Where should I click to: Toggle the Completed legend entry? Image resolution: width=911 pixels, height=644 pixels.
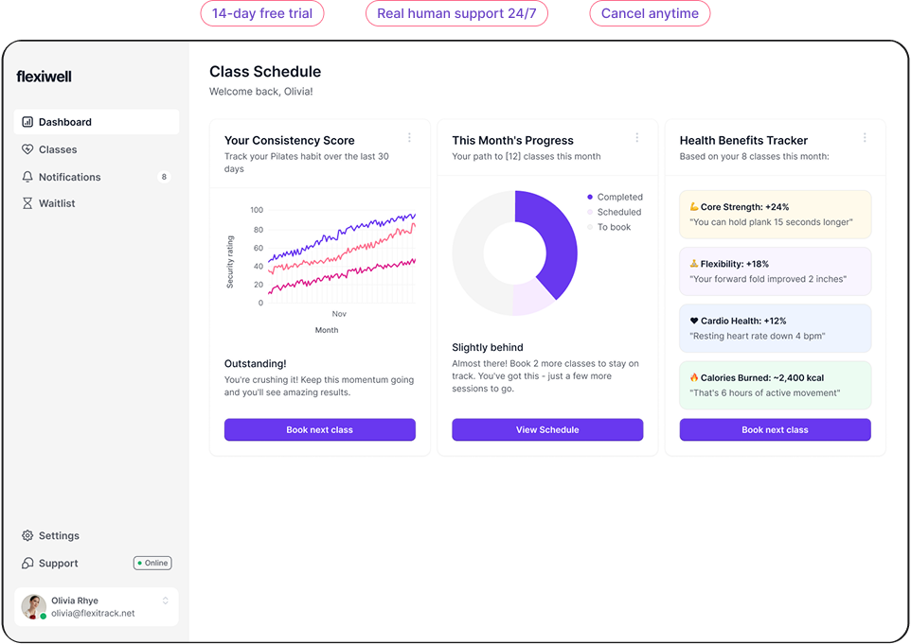(x=616, y=196)
